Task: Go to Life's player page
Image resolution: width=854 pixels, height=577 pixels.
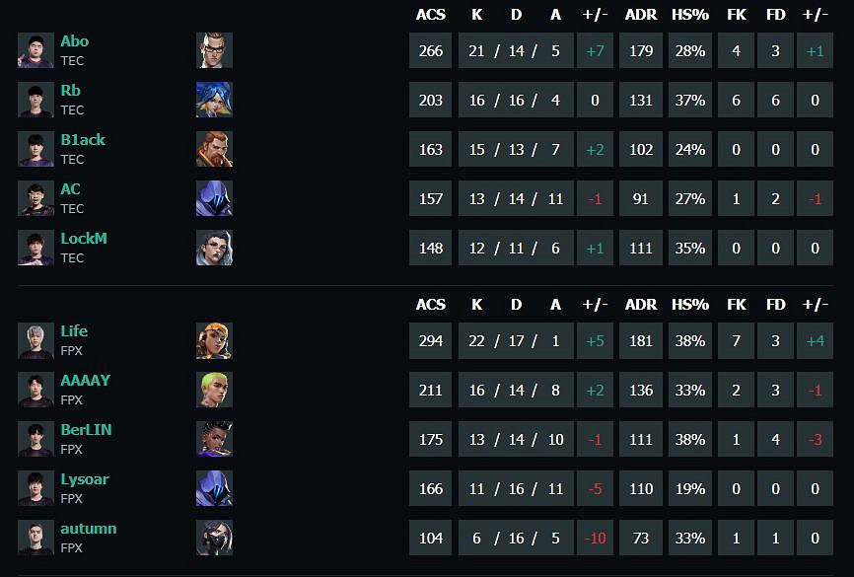Action: 74,331
